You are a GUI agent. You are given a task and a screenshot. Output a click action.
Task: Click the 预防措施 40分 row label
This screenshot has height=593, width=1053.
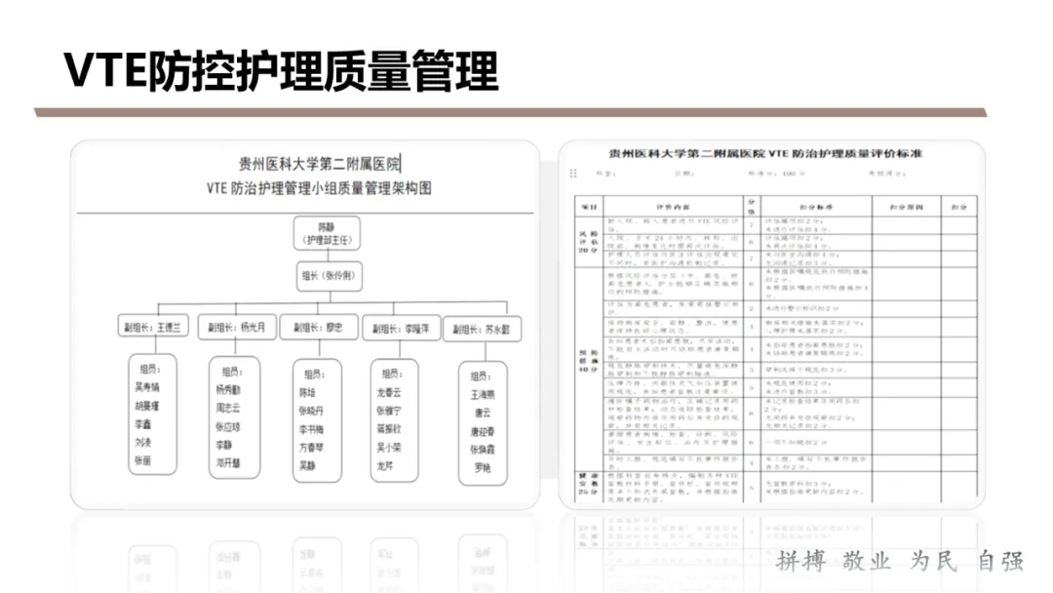tap(589, 361)
